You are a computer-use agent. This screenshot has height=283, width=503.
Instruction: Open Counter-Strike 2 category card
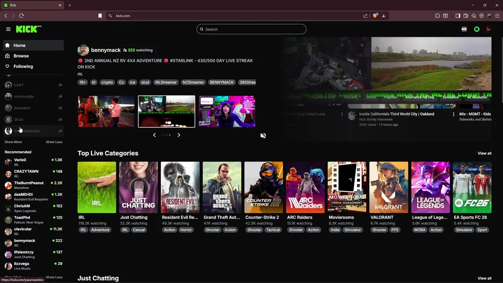(x=263, y=187)
